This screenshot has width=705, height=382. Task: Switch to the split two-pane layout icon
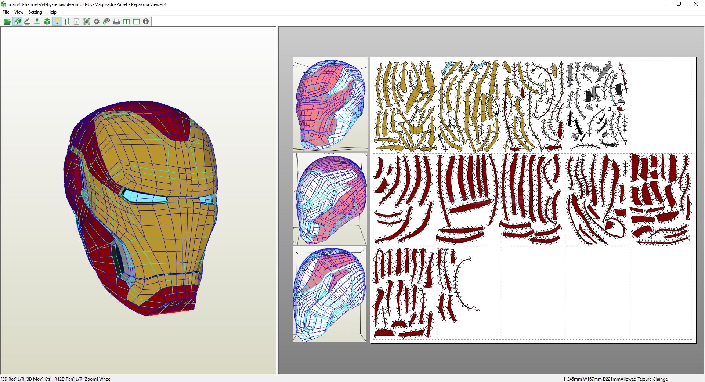126,22
